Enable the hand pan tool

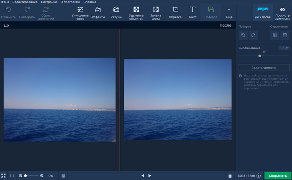[x=63, y=176]
